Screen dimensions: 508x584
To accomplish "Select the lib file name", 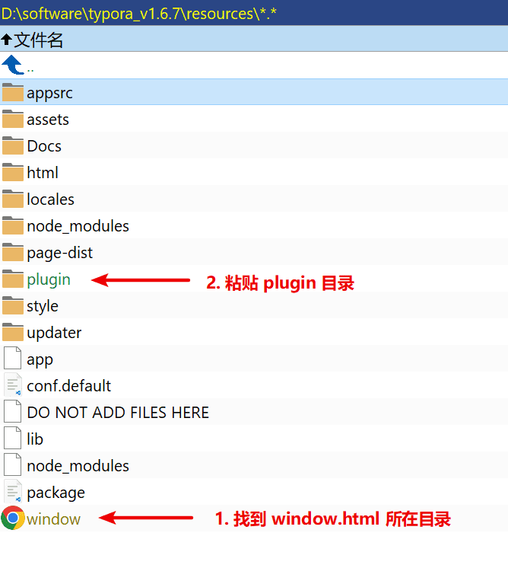I will click(35, 439).
